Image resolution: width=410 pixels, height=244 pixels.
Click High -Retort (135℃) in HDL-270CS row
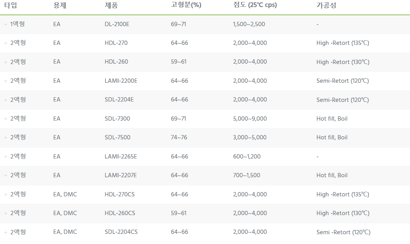click(x=343, y=194)
